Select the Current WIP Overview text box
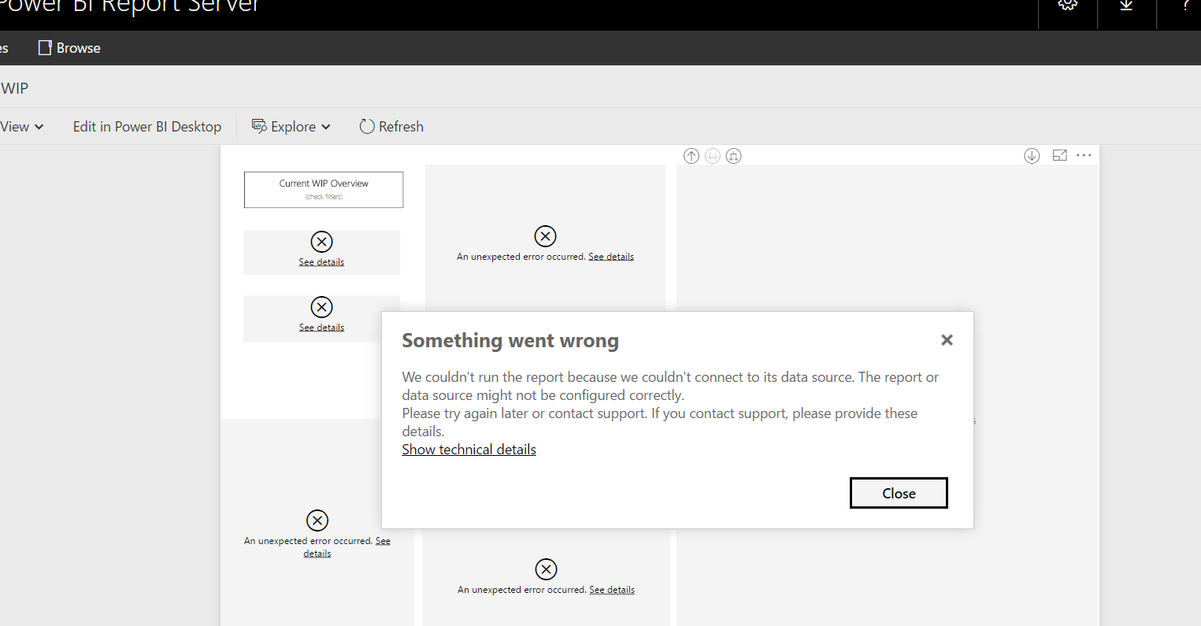 [324, 190]
